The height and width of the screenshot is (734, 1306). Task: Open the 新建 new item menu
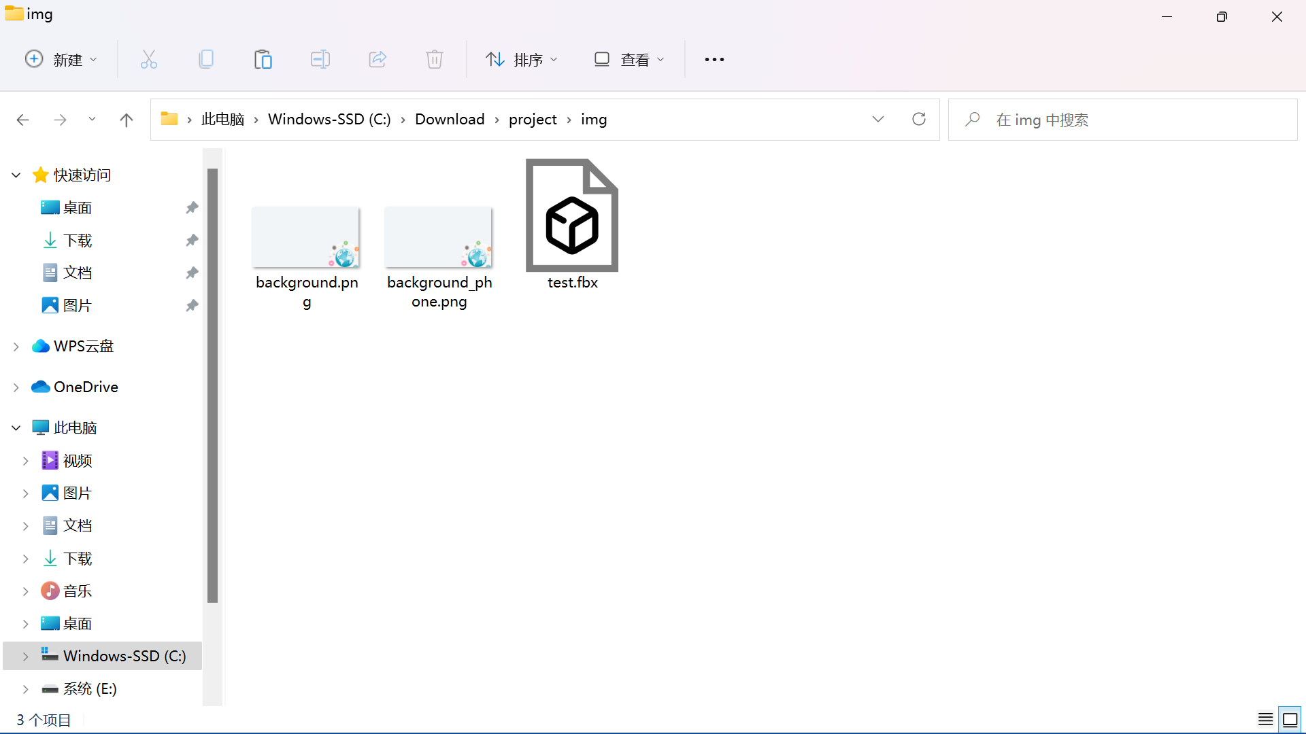(61, 60)
